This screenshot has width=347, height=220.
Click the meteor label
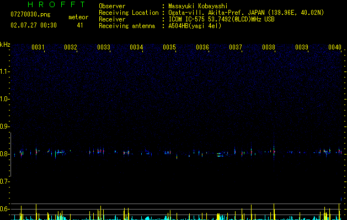point(78,17)
